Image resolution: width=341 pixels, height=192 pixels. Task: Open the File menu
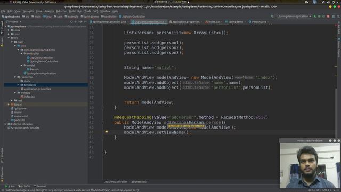coord(3,11)
